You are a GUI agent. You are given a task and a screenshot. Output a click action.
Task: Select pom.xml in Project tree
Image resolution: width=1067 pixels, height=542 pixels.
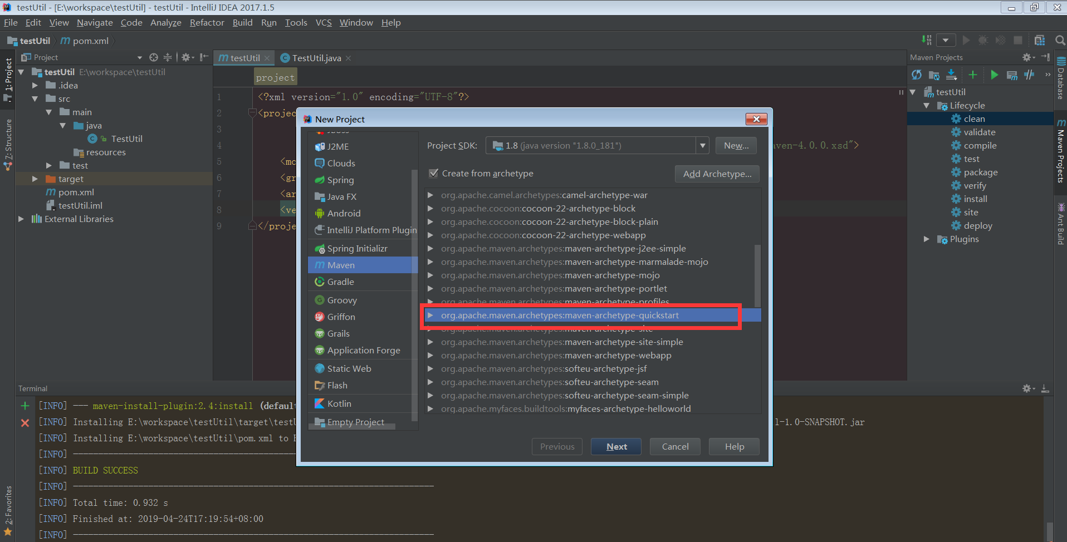click(x=76, y=192)
